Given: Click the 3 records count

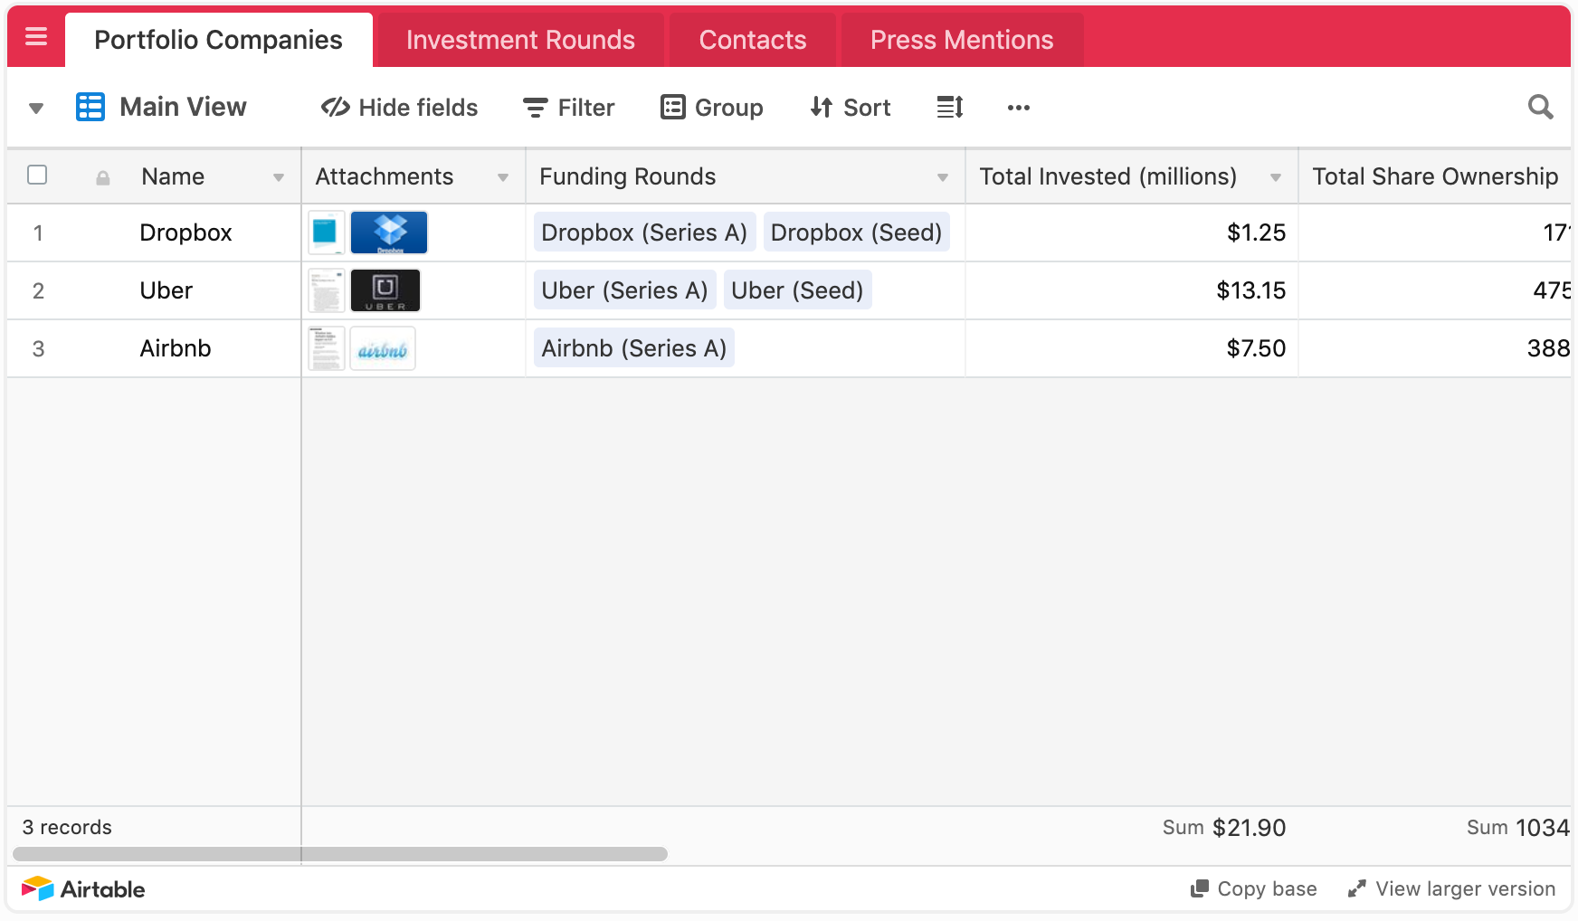Looking at the screenshot, I should 67,828.
